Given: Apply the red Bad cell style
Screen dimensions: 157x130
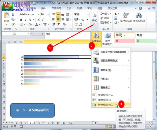Looking at the screenshot, I should [125, 41].
